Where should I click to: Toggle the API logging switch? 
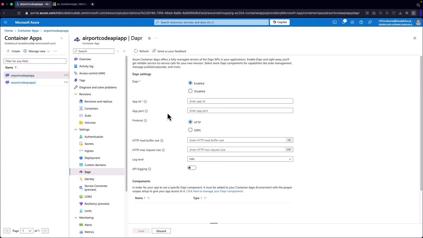[x=192, y=168]
